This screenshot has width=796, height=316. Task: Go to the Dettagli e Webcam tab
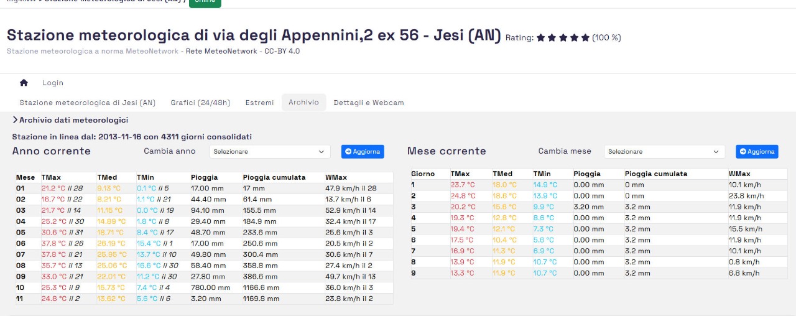[369, 103]
